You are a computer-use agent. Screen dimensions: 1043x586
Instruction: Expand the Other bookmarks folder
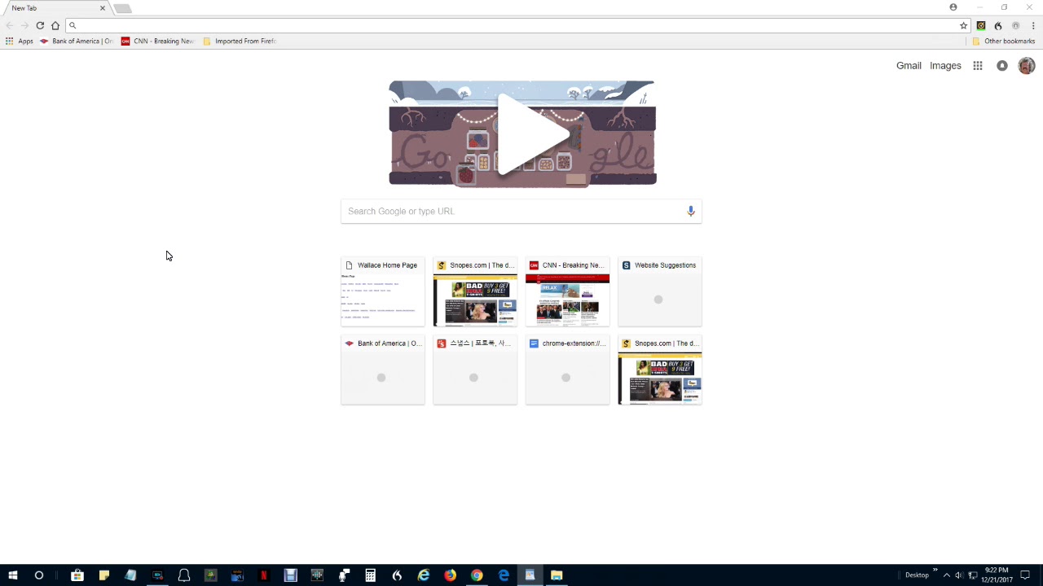coord(1003,41)
